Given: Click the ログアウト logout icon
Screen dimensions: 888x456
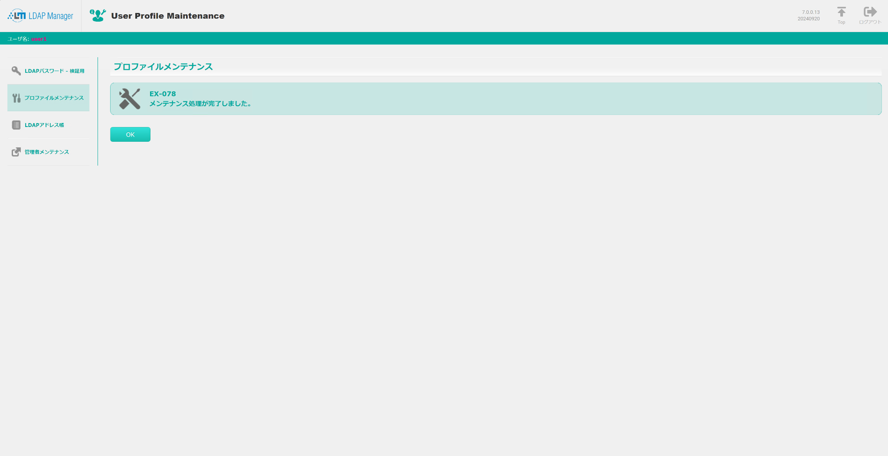Looking at the screenshot, I should (x=870, y=12).
